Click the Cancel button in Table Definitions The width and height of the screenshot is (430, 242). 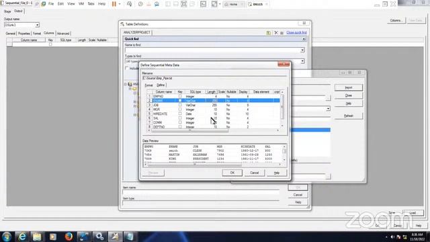(298, 195)
